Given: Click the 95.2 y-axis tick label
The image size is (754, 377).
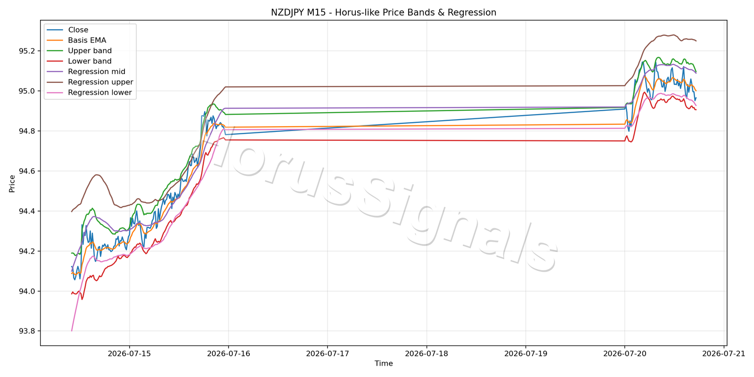Looking at the screenshot, I should click(x=26, y=51).
